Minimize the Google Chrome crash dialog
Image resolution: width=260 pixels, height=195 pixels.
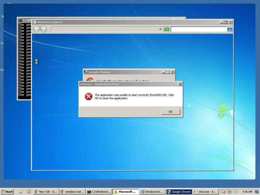164,72
